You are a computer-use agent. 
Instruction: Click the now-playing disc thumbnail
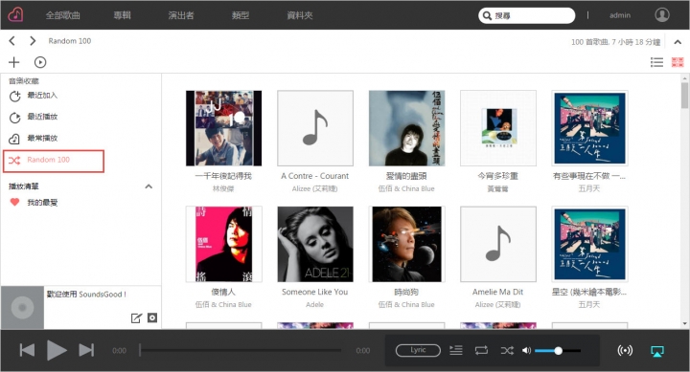pyautogui.click(x=22, y=307)
